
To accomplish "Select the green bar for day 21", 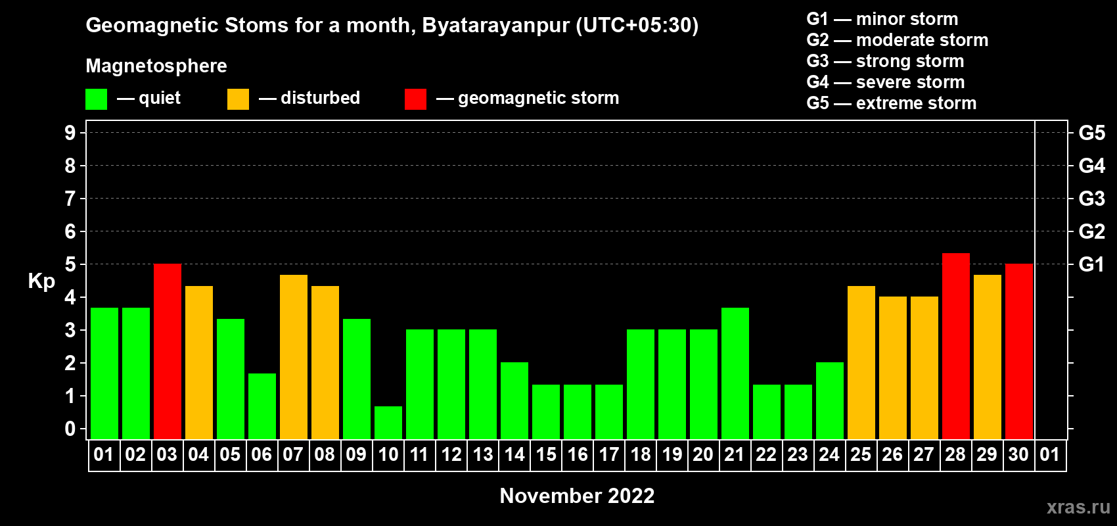I will tap(735, 373).
